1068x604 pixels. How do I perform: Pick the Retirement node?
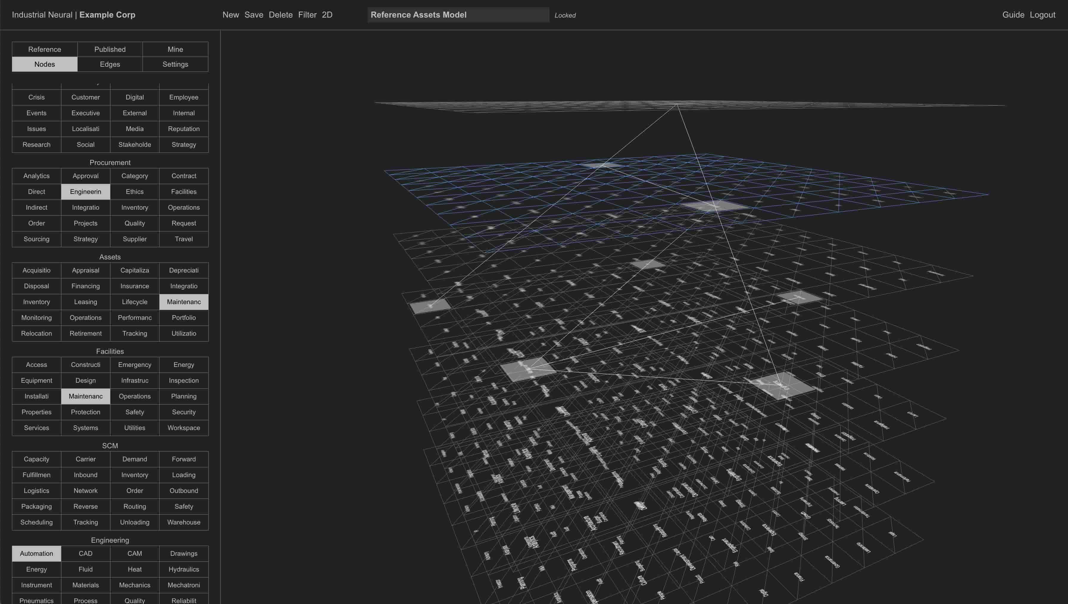[85, 334]
